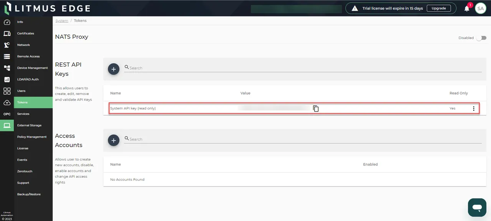Open notifications via the bell icon
The height and width of the screenshot is (221, 491).
[467, 8]
